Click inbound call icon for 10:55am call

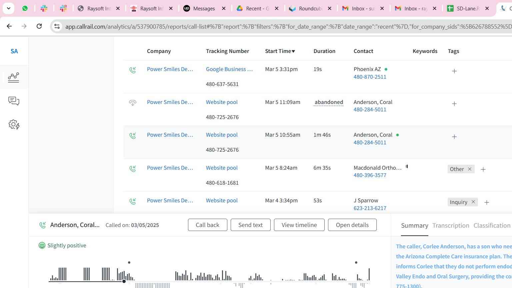133,135
